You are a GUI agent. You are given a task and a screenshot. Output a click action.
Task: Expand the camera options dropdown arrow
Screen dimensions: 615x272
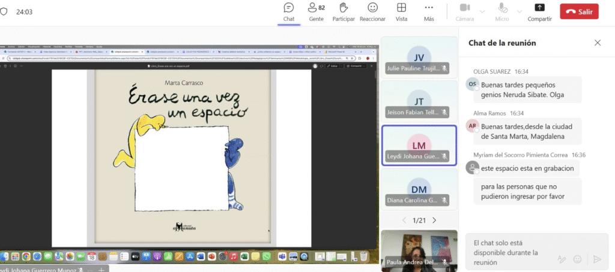(482, 12)
